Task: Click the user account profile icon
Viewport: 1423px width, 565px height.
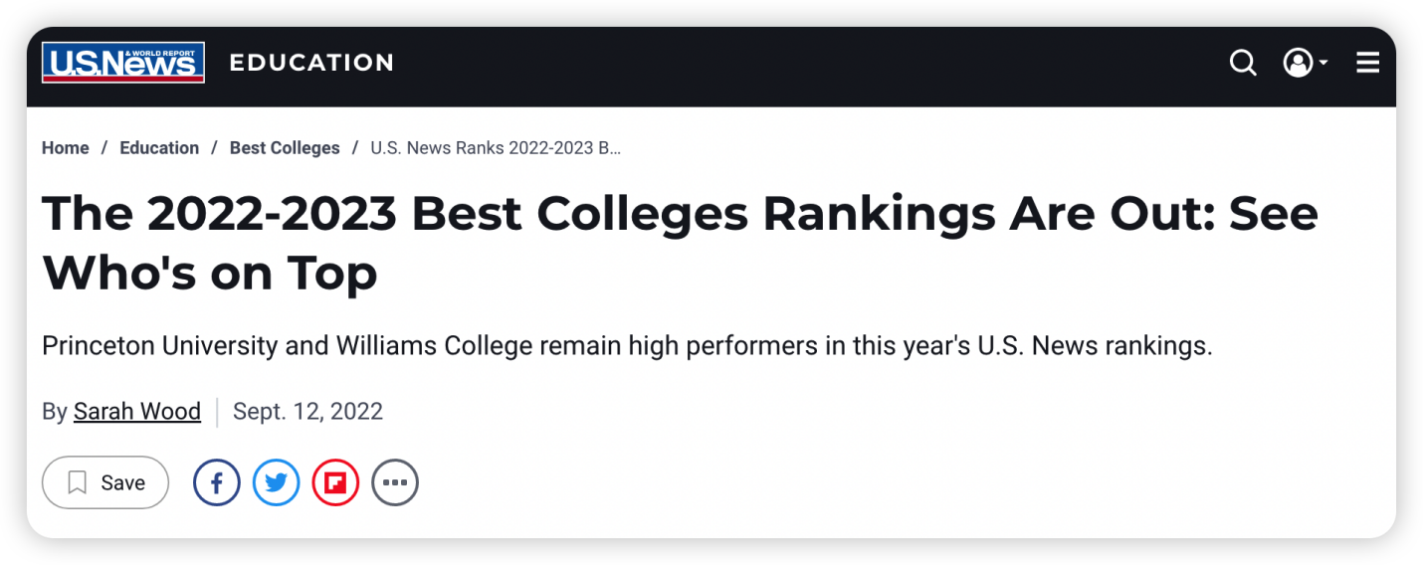Action: click(x=1298, y=63)
